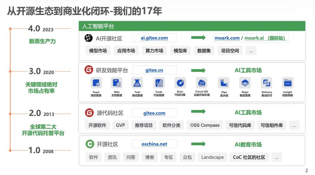
Task: Open the ai.gitee.com link
Action: coord(154,38)
